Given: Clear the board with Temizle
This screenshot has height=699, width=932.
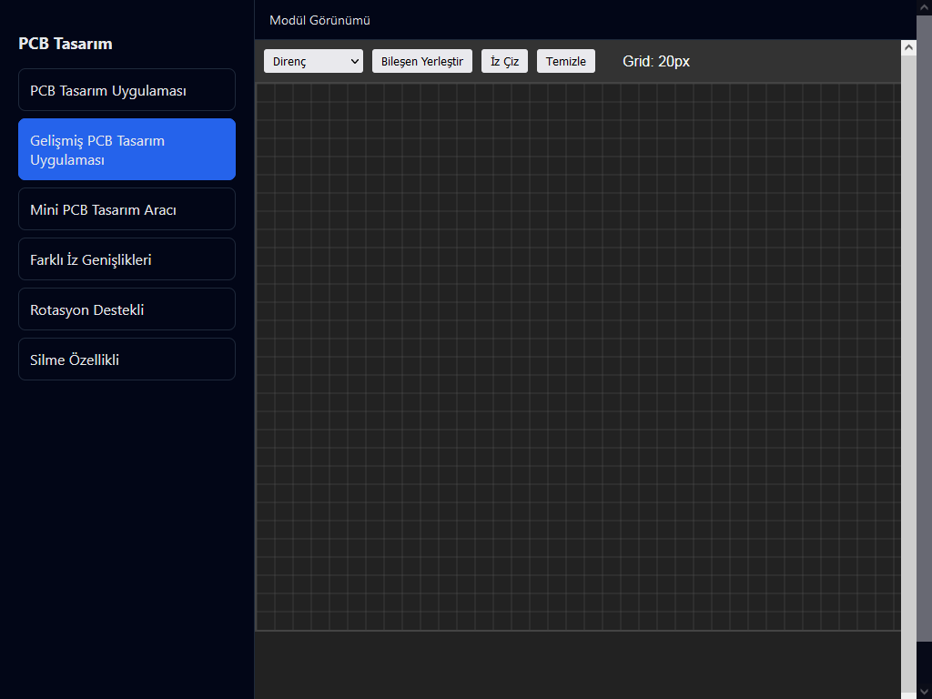Looking at the screenshot, I should tap(566, 61).
